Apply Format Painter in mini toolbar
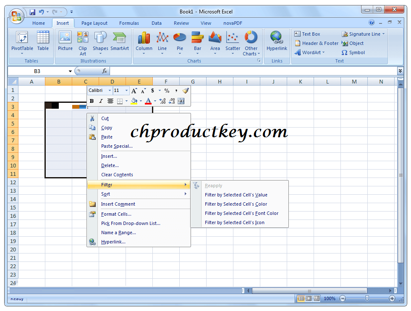This screenshot has height=311, width=411. [x=186, y=91]
